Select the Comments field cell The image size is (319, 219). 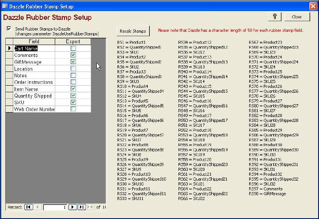point(34,55)
